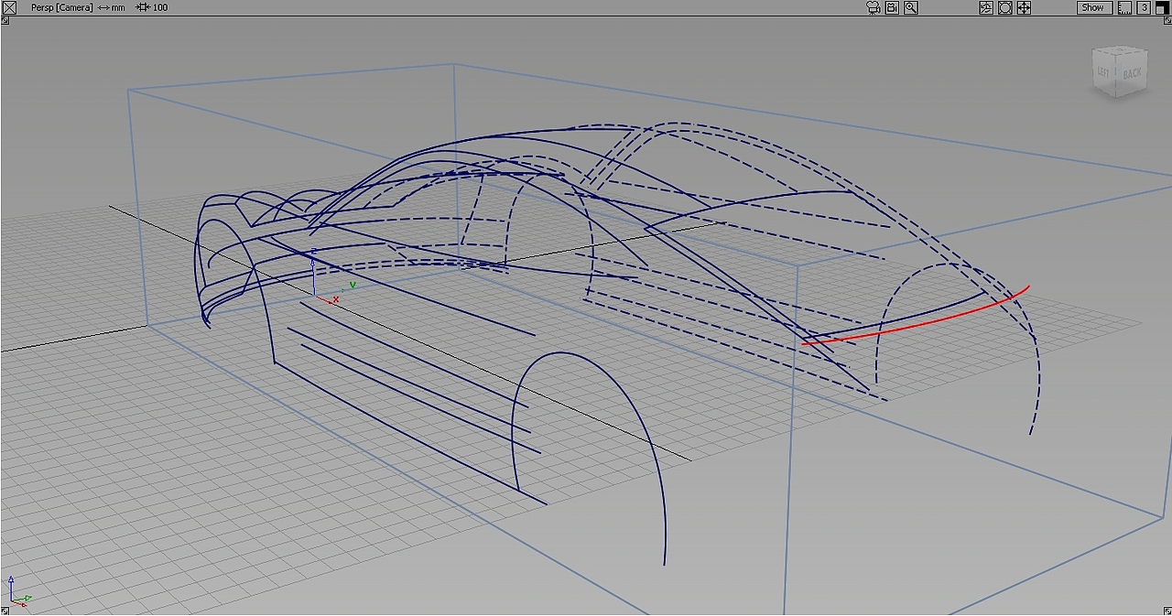Activate the zoom magnifier tool
Image resolution: width=1172 pixels, height=616 pixels.
(x=910, y=7)
